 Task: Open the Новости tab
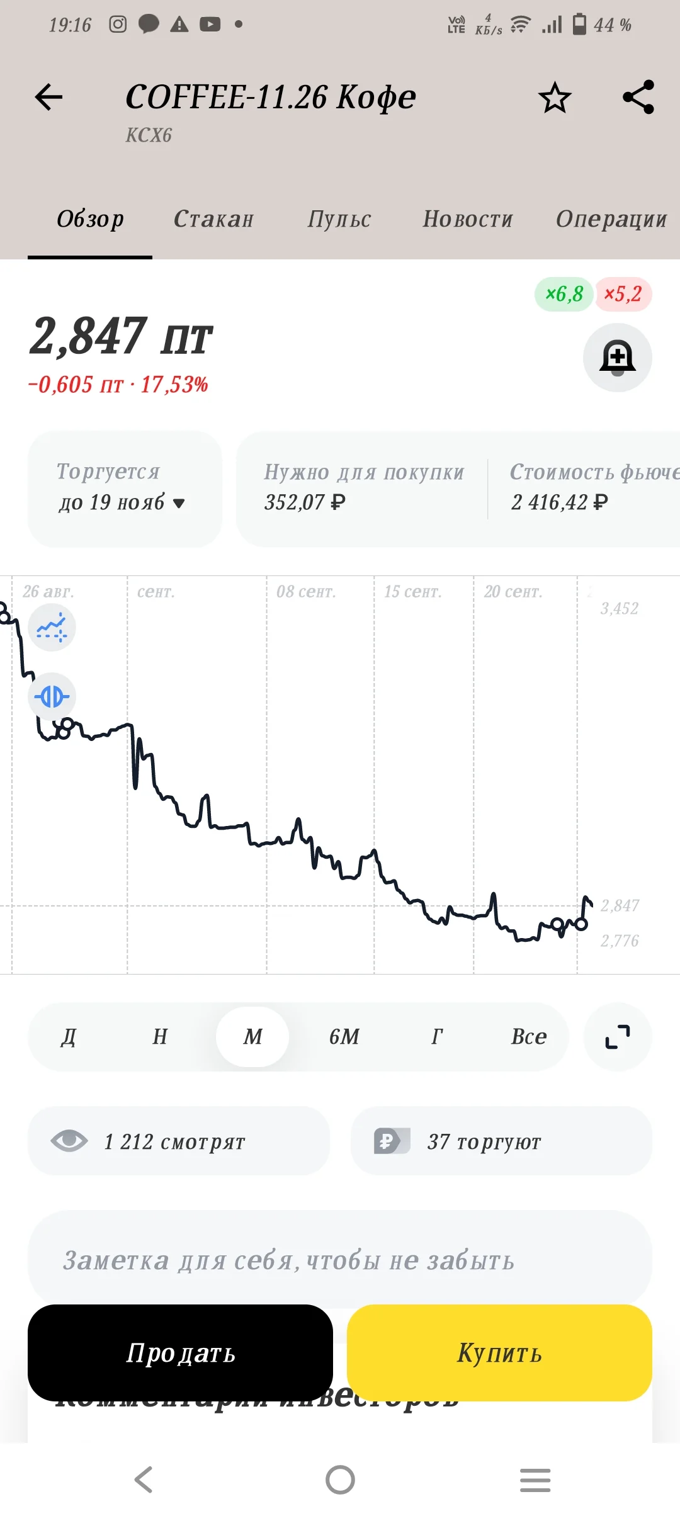pyautogui.click(x=468, y=219)
